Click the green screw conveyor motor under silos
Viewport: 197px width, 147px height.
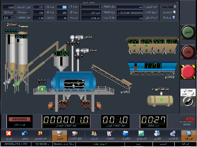pyautogui.click(x=16, y=84)
